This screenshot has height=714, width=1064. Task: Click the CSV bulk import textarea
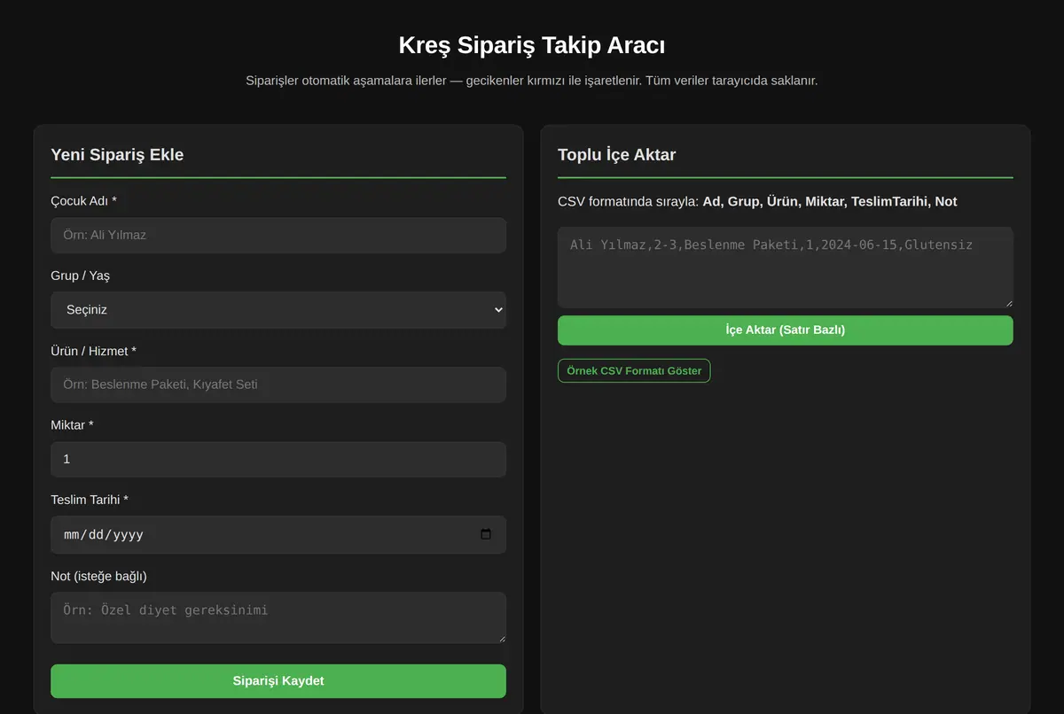(x=785, y=268)
